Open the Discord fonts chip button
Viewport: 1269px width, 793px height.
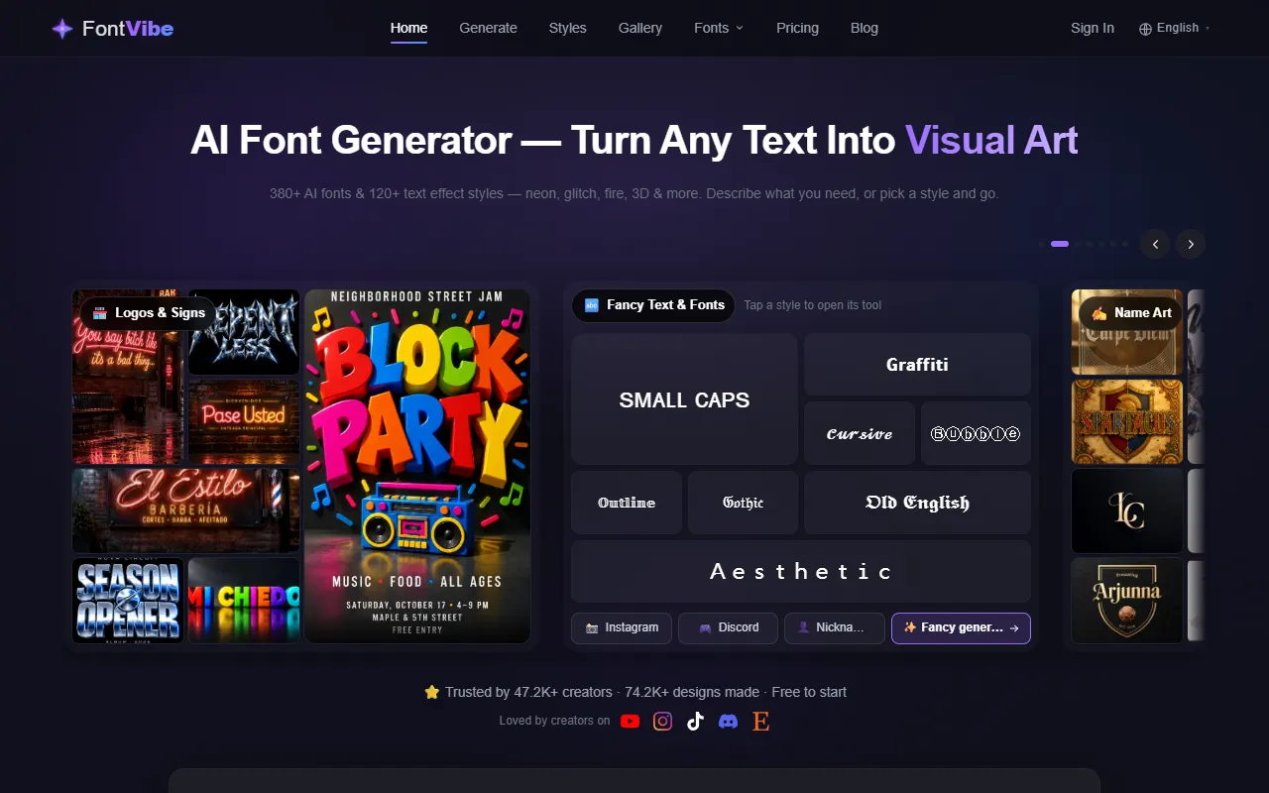coord(729,628)
